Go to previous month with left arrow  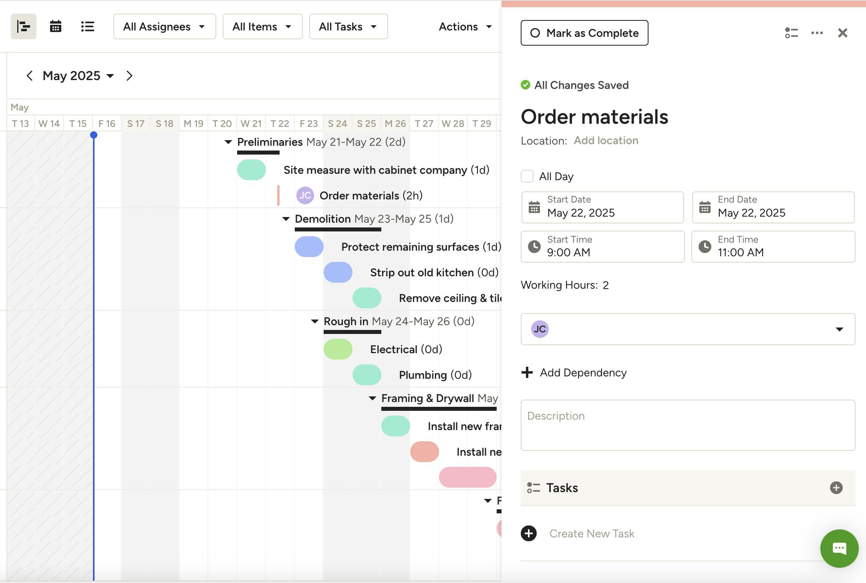30,76
